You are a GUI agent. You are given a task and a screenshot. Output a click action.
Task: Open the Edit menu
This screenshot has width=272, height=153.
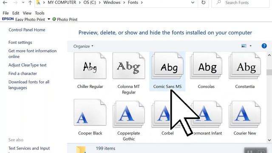(16, 13)
